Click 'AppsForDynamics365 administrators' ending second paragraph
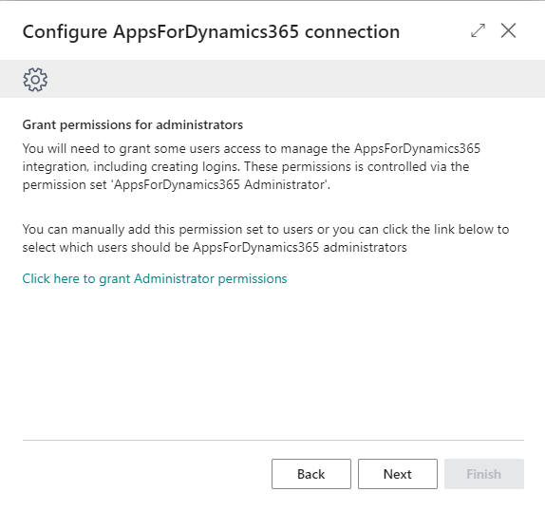This screenshot has width=545, height=511. [300, 248]
